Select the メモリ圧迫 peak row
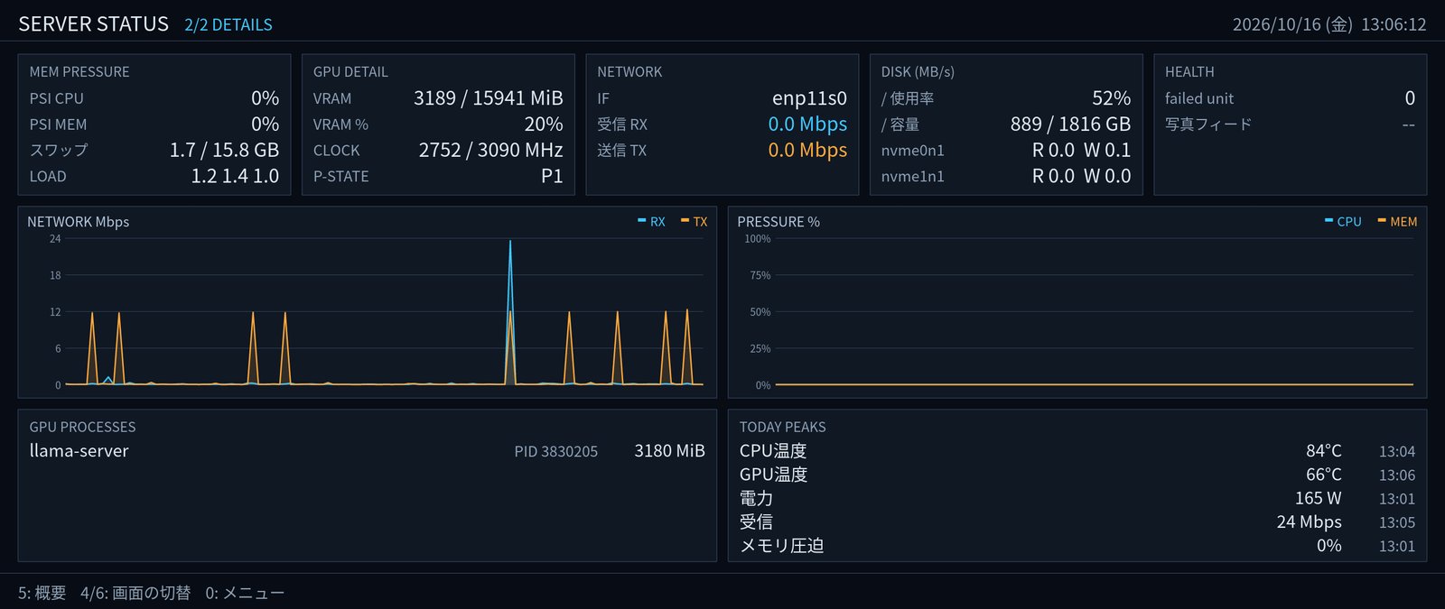The height and width of the screenshot is (609, 1445). (1077, 546)
